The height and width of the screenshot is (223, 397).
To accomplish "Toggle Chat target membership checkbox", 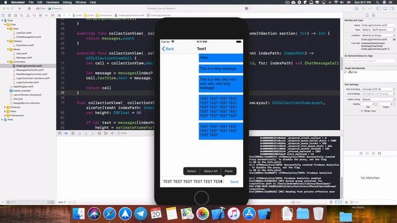I will (346, 72).
